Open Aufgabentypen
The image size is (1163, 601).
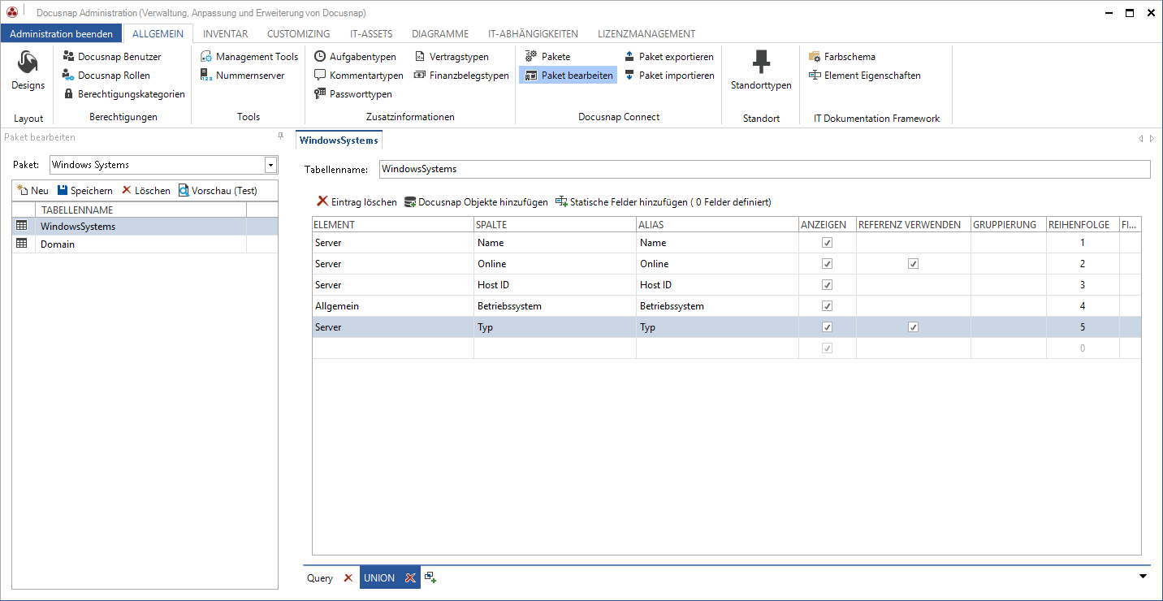click(355, 57)
